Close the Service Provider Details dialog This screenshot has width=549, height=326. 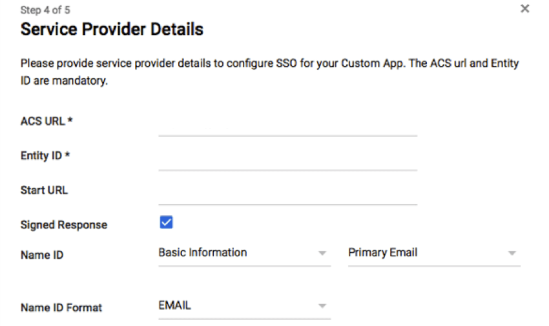point(524,8)
